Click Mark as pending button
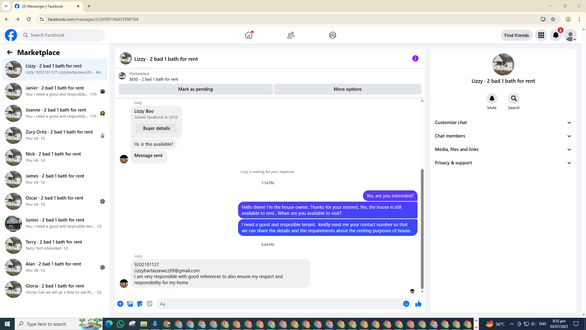586x330 pixels. click(x=195, y=89)
